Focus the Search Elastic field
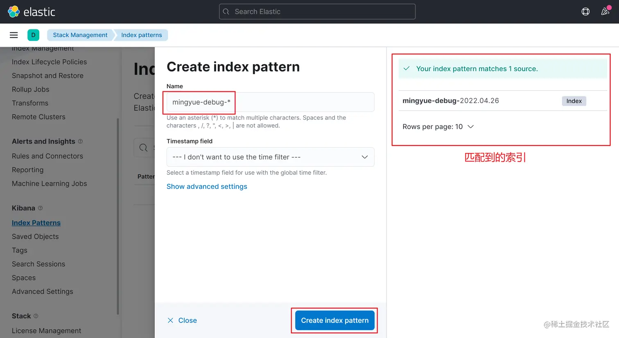The height and width of the screenshot is (338, 619). coord(317,12)
